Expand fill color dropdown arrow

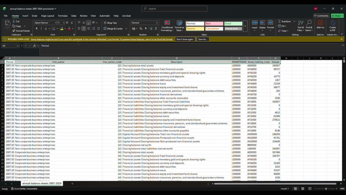65,29
